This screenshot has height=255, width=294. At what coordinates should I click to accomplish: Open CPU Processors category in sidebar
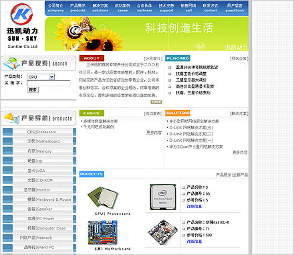(41, 132)
